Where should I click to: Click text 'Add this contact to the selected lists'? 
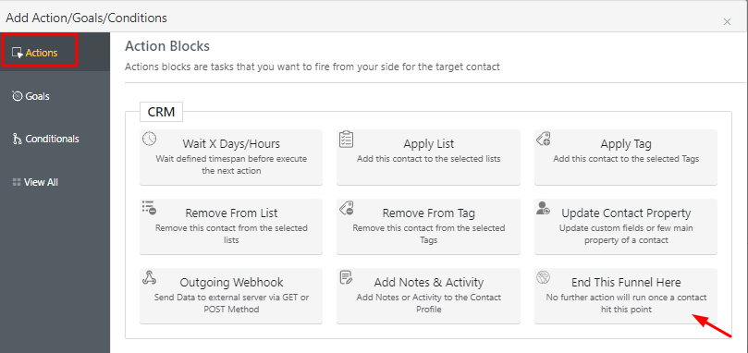click(x=429, y=158)
